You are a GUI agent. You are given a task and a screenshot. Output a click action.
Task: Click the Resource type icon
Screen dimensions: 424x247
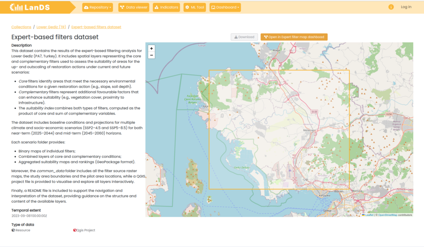pyautogui.click(x=13, y=230)
